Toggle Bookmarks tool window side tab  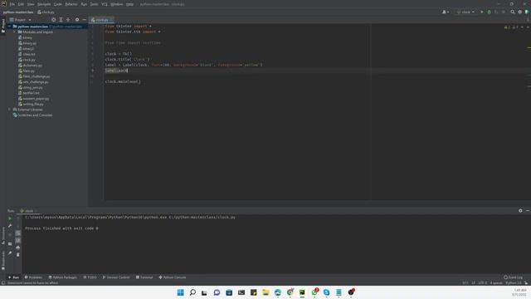coord(3,260)
